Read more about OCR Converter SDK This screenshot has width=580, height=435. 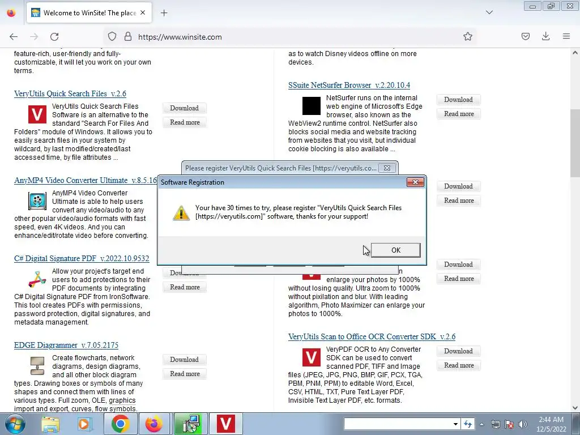[x=459, y=365]
